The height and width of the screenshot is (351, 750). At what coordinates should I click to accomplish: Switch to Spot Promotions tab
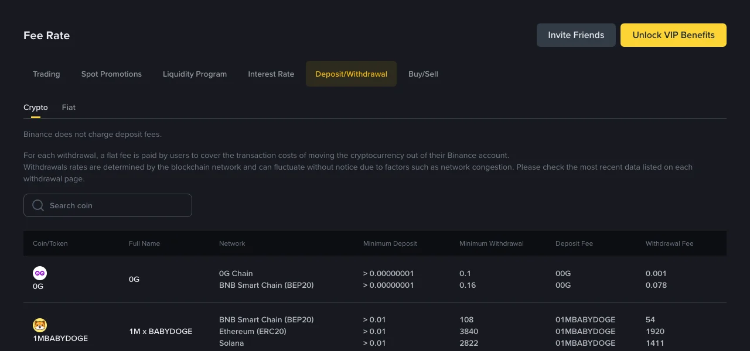[x=111, y=74]
